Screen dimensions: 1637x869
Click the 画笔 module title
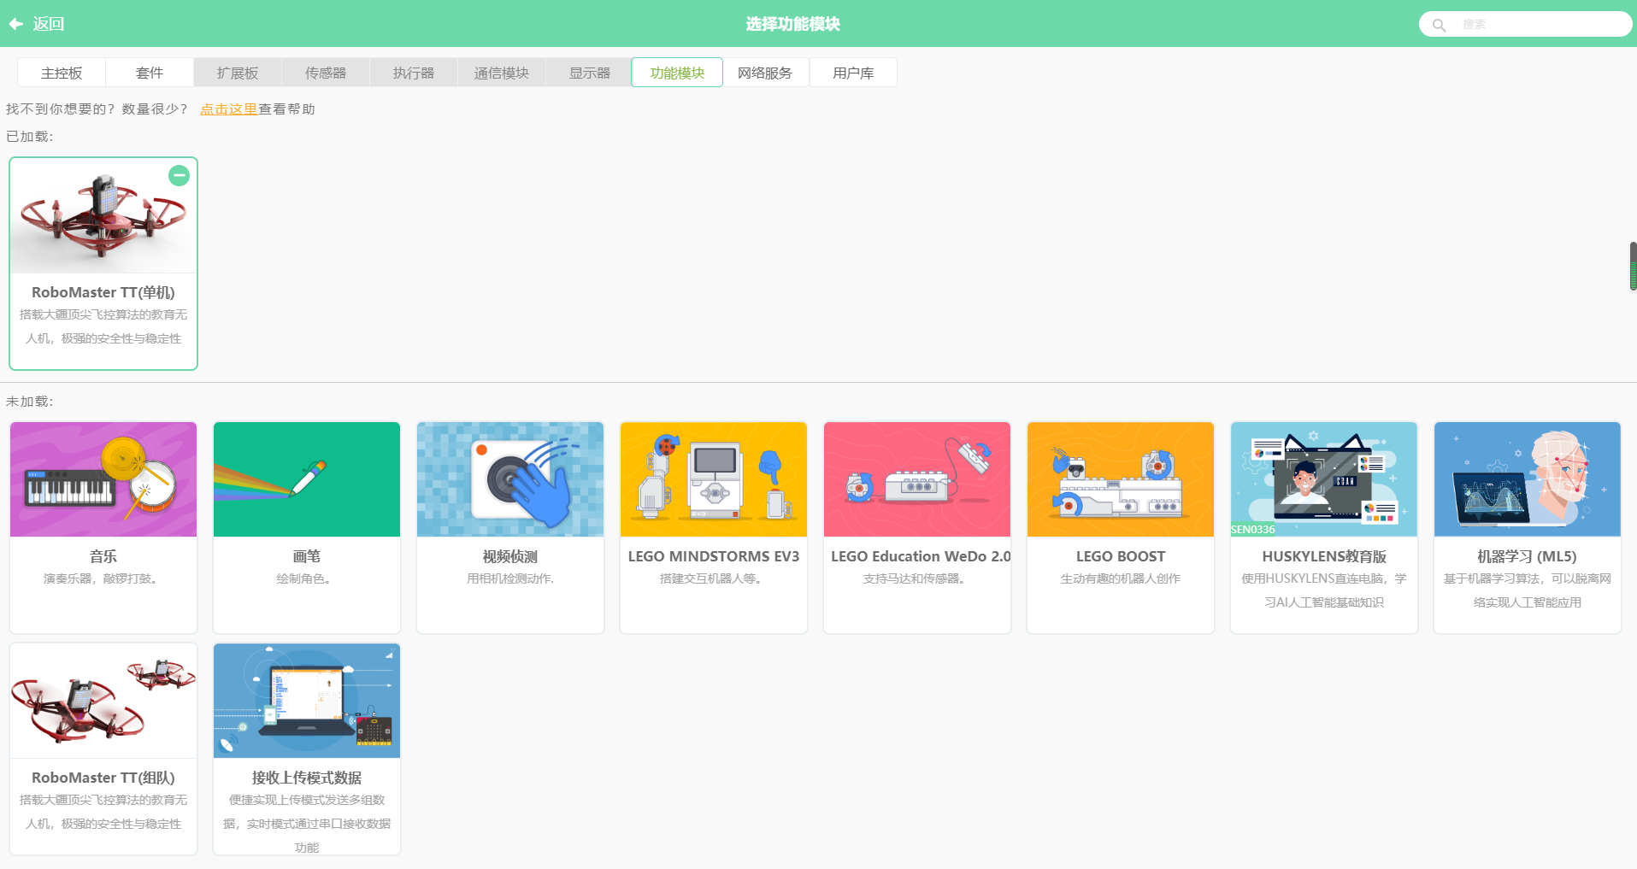[307, 556]
